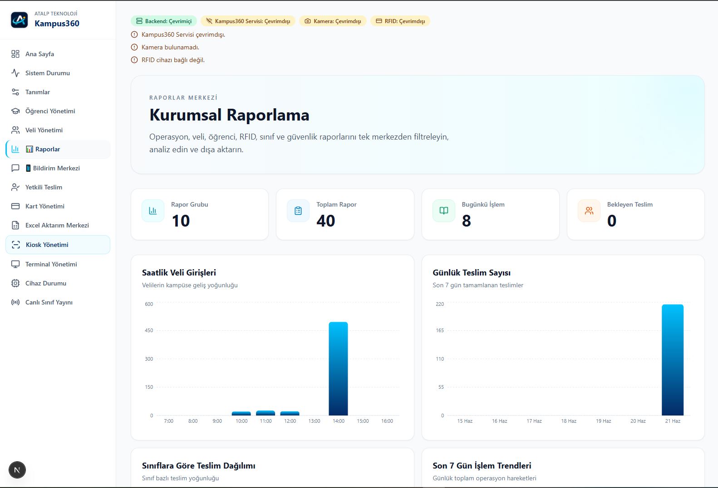Navigate to Cihaz Durumu

(x=58, y=283)
